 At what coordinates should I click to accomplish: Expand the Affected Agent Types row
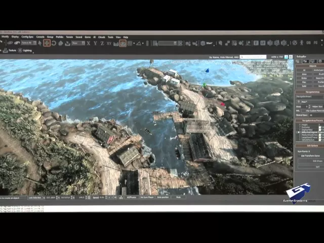point(298,132)
